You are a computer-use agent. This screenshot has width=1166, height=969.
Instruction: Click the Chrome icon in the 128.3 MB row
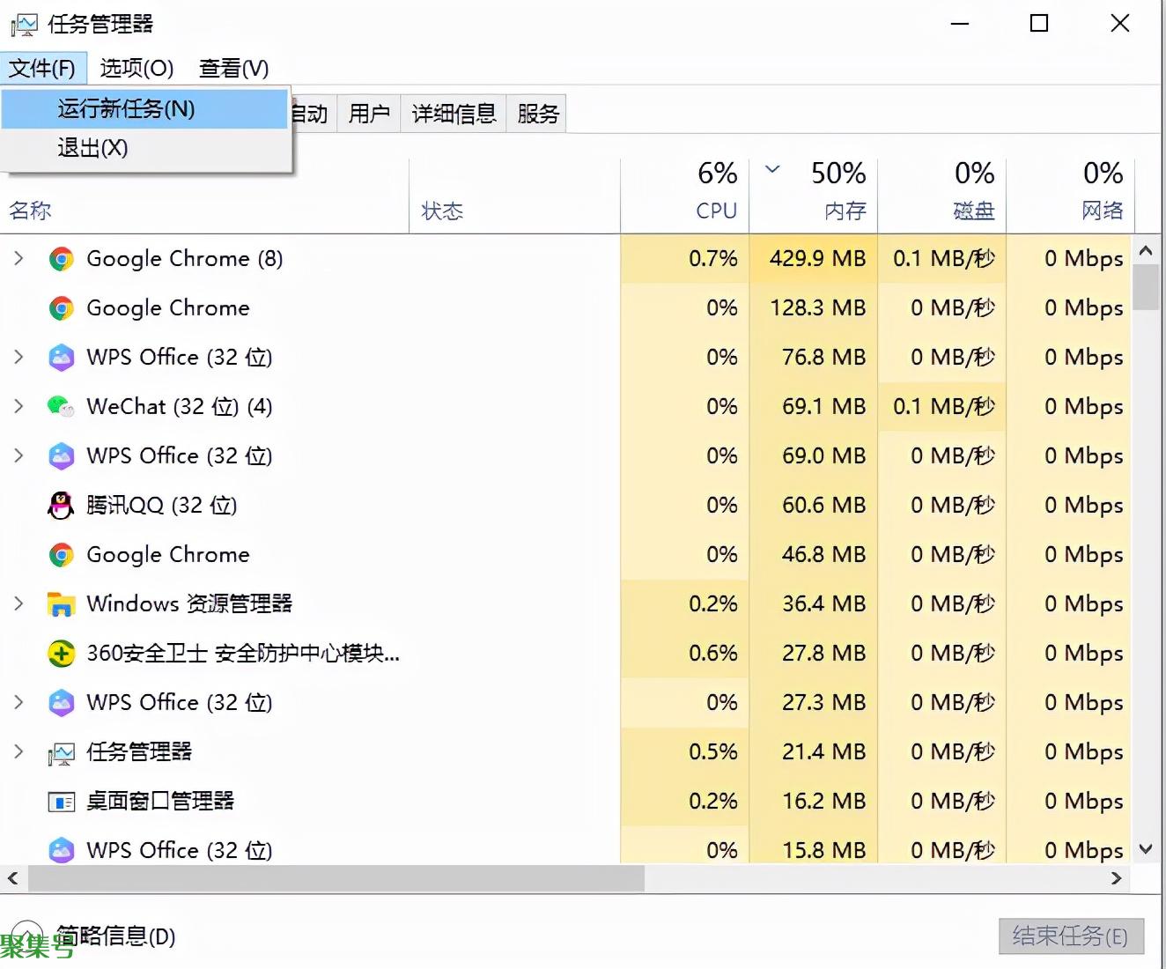click(x=61, y=308)
